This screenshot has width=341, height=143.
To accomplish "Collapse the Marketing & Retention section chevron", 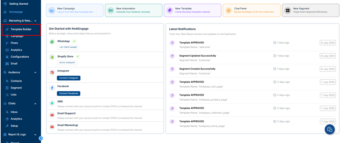I will coord(35,21).
